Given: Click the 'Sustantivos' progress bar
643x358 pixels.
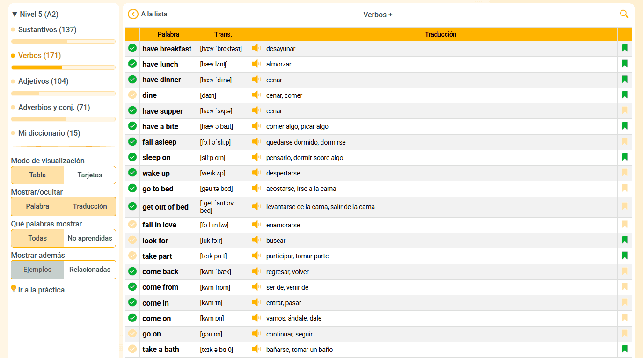Looking at the screenshot, I should 63,42.
